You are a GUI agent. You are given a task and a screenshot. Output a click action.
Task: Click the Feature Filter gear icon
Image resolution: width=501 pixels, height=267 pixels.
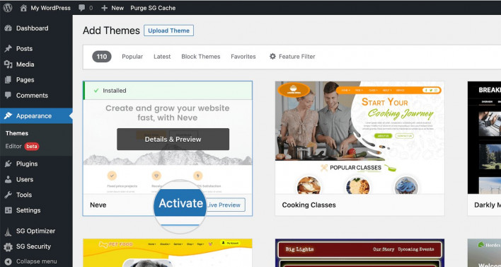click(x=272, y=57)
